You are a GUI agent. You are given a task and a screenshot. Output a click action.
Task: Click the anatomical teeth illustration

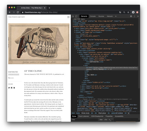(x=39, y=44)
